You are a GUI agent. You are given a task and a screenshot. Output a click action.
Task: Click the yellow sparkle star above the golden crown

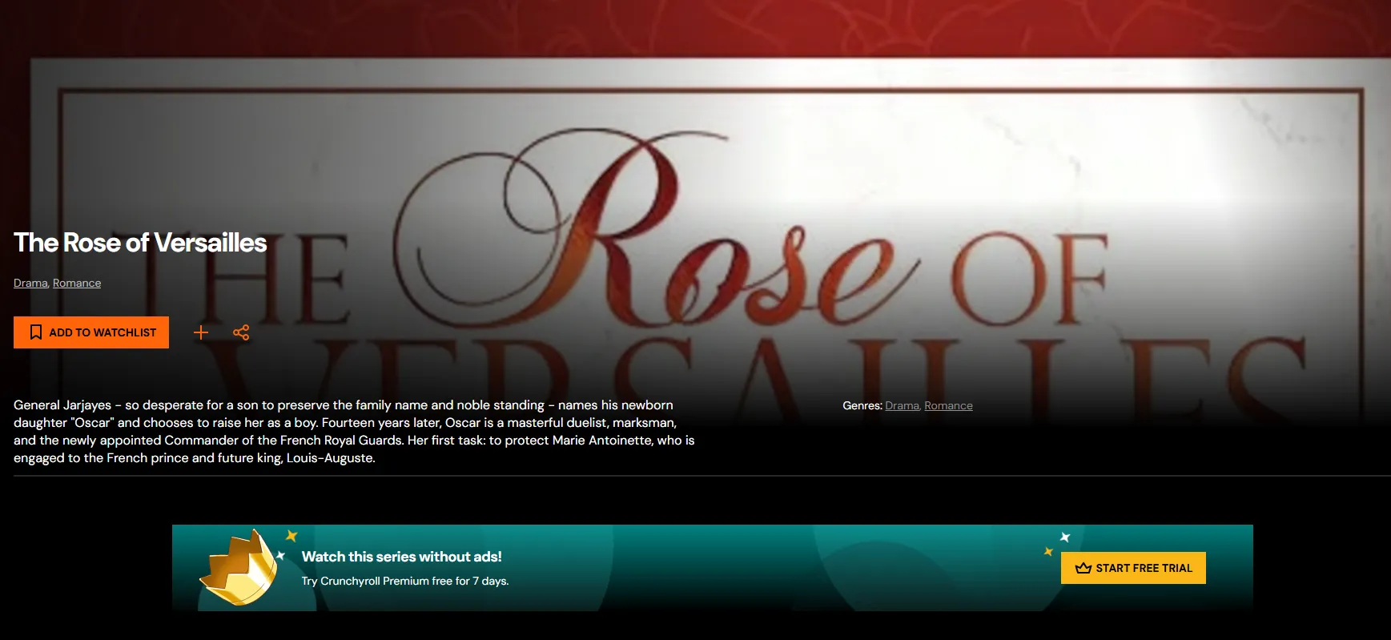pos(291,535)
